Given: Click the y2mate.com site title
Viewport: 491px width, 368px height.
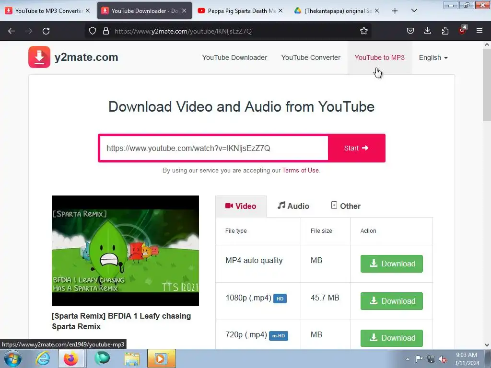Looking at the screenshot, I should 86,57.
